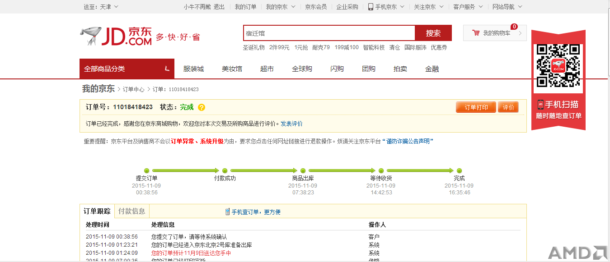
Task: Click the phone icon beside 手机京东
Action: point(371,7)
